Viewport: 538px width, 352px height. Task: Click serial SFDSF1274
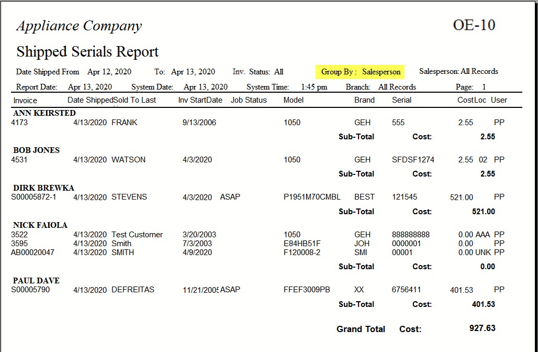tap(413, 160)
